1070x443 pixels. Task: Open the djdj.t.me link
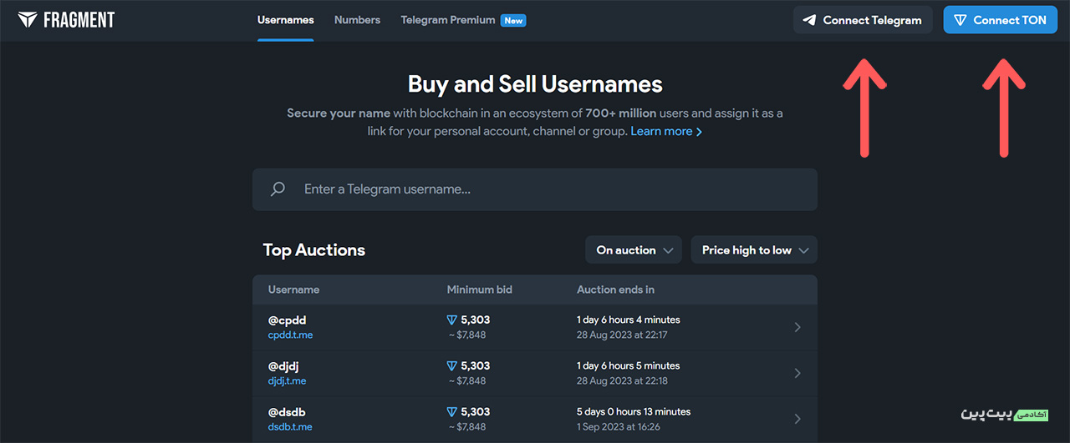pyautogui.click(x=287, y=381)
